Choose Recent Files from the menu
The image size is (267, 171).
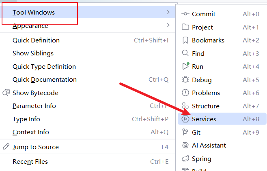(30, 162)
